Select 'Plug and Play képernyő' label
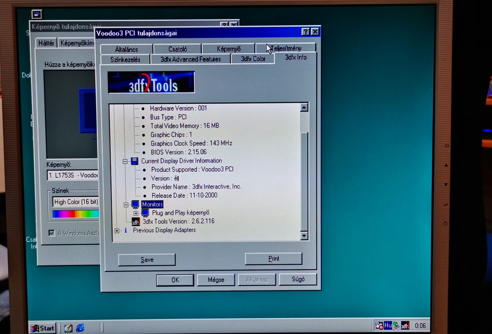492x334 pixels. (x=181, y=213)
